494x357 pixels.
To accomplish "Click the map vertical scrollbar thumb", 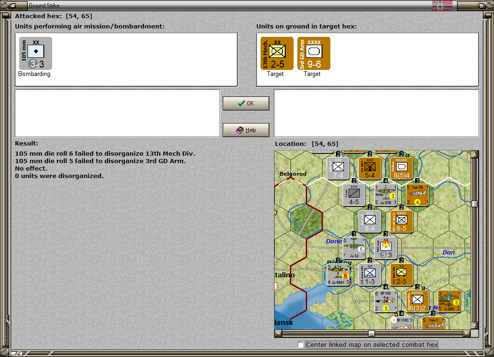I will click(474, 204).
